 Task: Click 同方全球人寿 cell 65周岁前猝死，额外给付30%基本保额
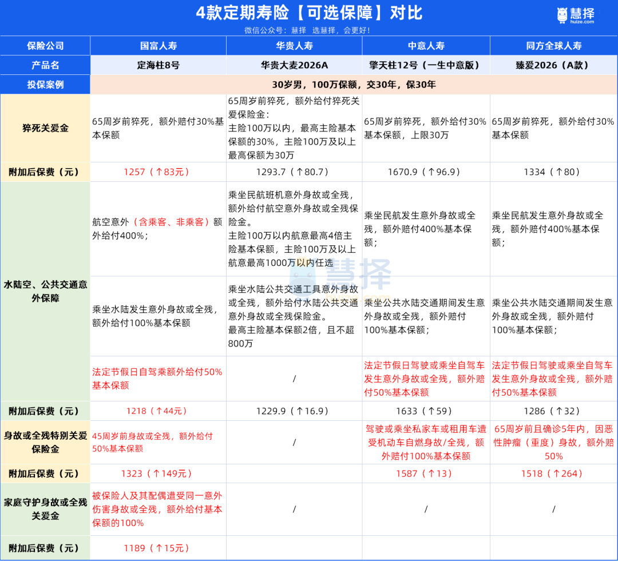(553, 128)
